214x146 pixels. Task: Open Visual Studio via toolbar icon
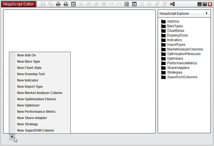point(172,4)
